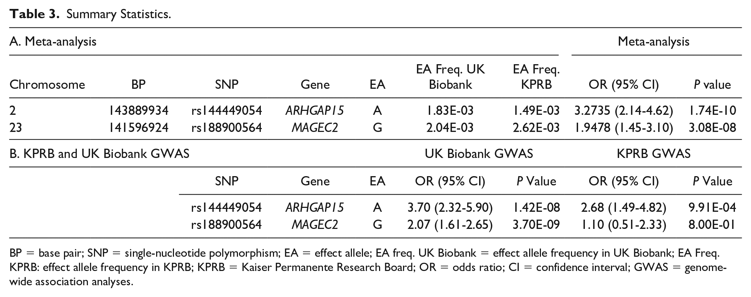Click gene name MAGEC2 in section A
This screenshot has width=751, height=297.
click(314, 127)
